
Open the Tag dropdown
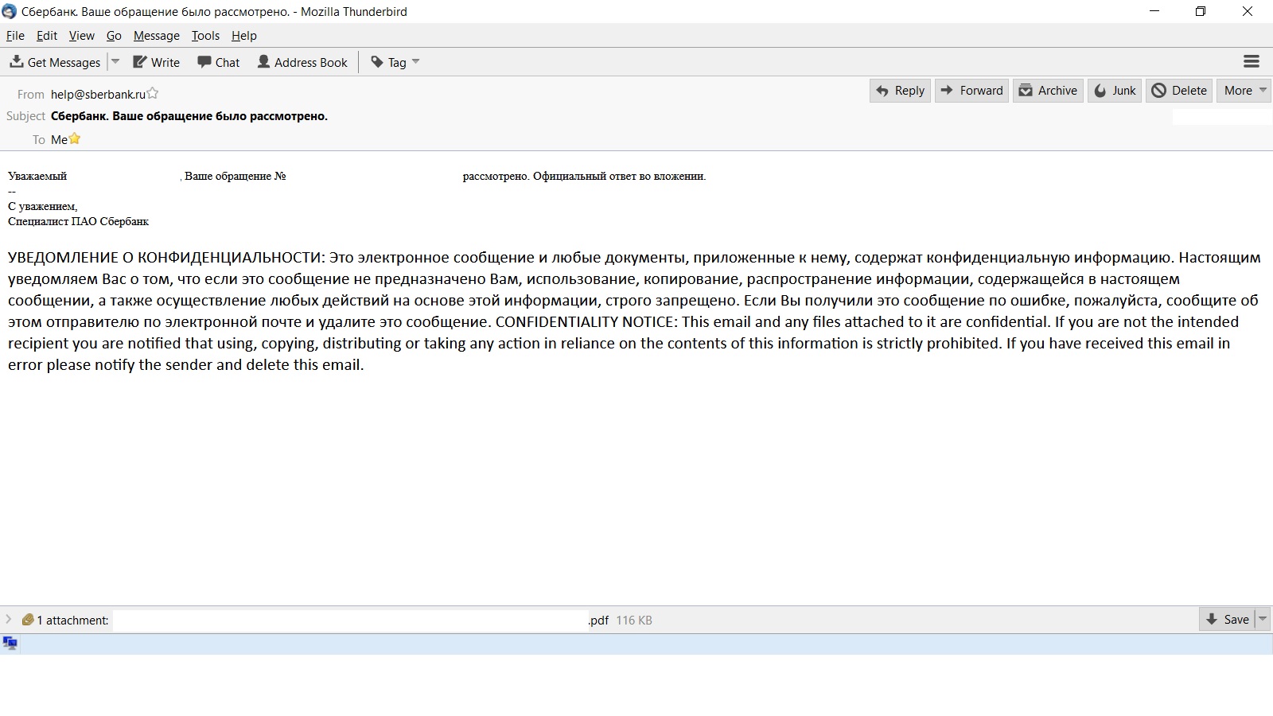[x=395, y=62]
